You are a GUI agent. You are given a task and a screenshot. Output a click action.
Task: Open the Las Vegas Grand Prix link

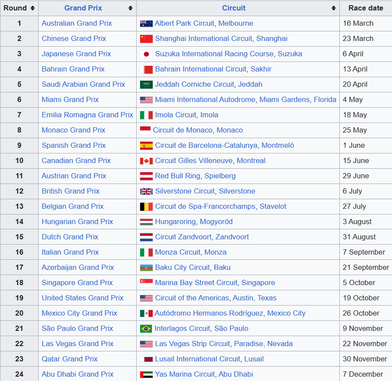(77, 344)
